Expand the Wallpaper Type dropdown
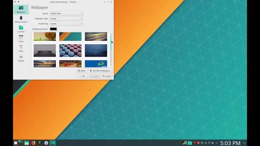Image resolution: width=260 pixels, height=146 pixels. (x=66, y=19)
